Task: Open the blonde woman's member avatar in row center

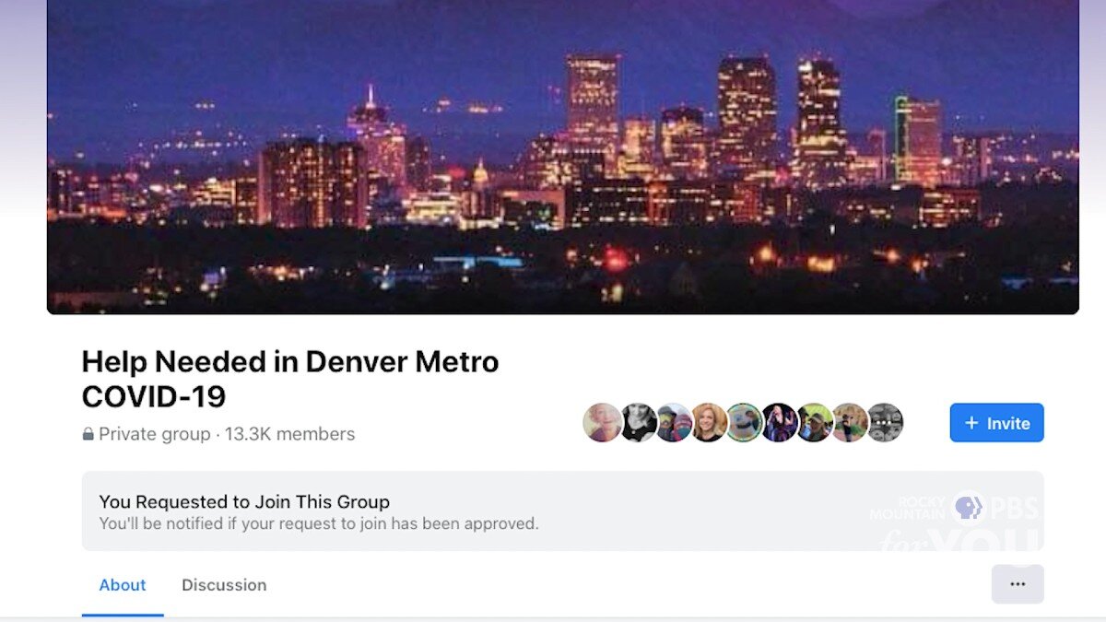Action: pos(709,423)
